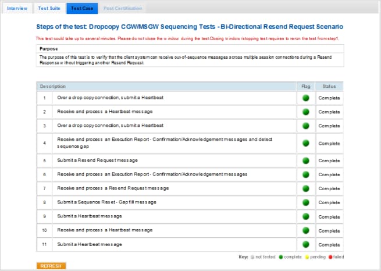Click the Complete status for step 10

click(329, 231)
